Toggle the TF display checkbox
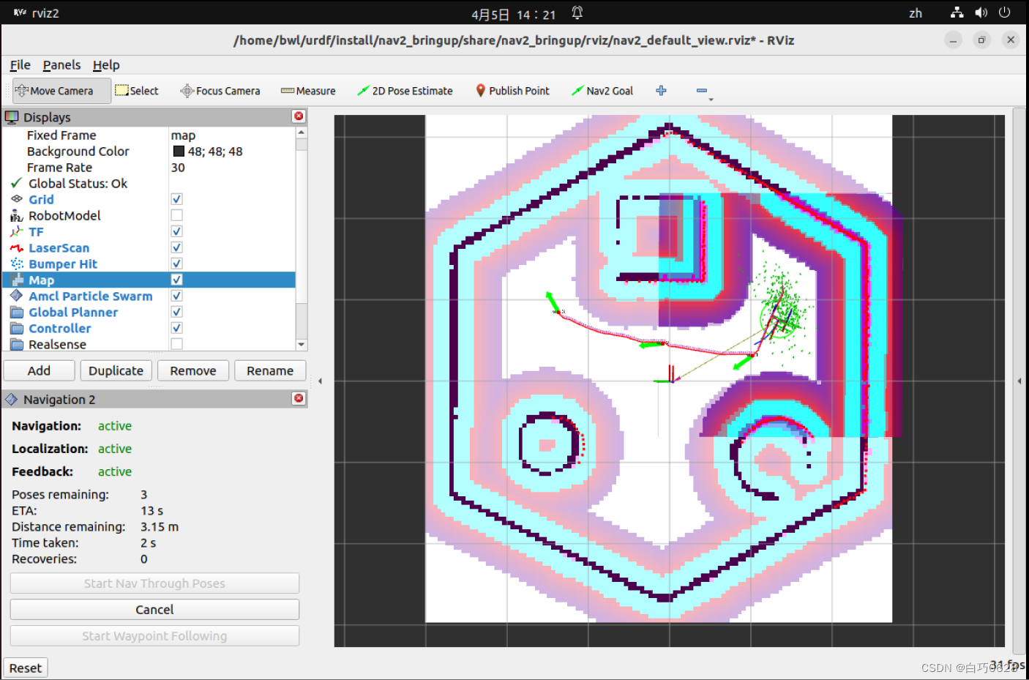The width and height of the screenshot is (1029, 680). point(176,231)
